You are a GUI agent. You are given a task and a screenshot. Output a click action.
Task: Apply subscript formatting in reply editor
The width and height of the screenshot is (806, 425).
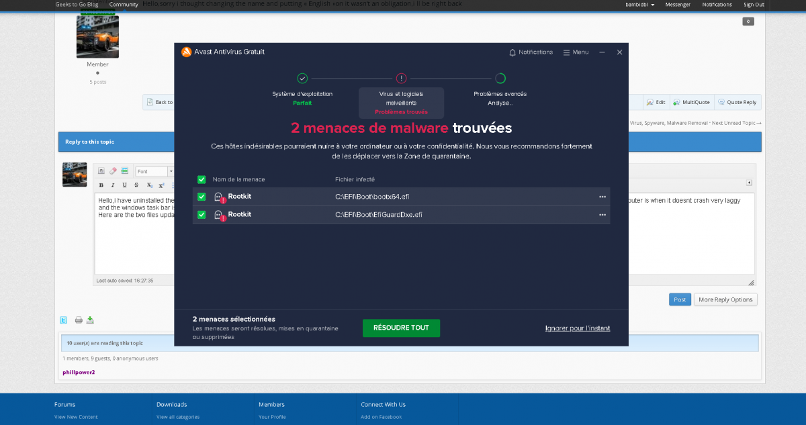(150, 185)
